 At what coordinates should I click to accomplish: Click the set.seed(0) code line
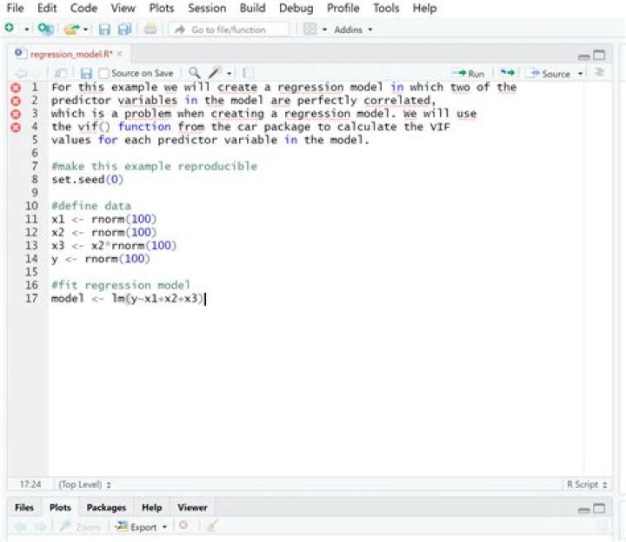[88, 180]
